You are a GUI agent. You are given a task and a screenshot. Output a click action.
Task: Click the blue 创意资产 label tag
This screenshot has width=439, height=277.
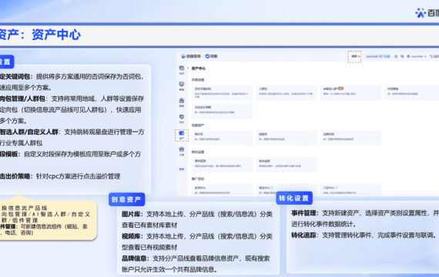126,199
